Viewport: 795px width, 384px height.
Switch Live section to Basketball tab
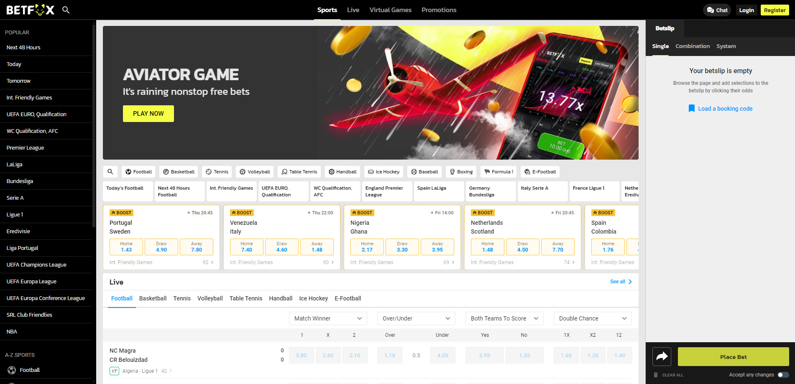(153, 298)
